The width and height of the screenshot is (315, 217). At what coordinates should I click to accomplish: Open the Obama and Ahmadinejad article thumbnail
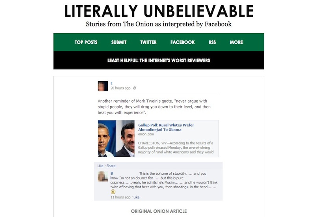click(116, 139)
